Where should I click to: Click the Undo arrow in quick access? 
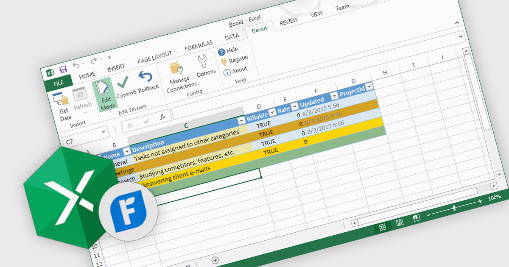(x=76, y=65)
